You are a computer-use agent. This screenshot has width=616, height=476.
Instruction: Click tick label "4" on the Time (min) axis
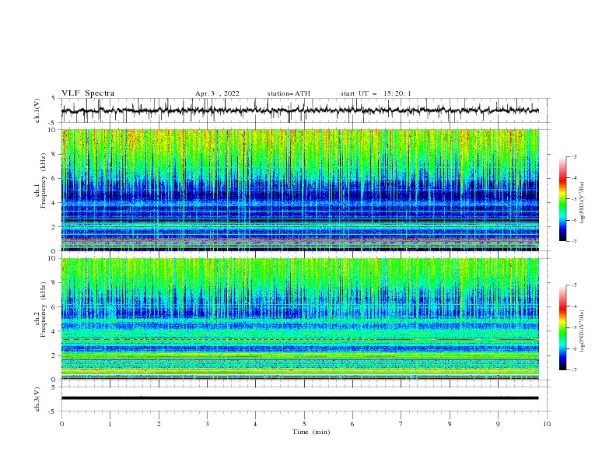click(x=255, y=424)
